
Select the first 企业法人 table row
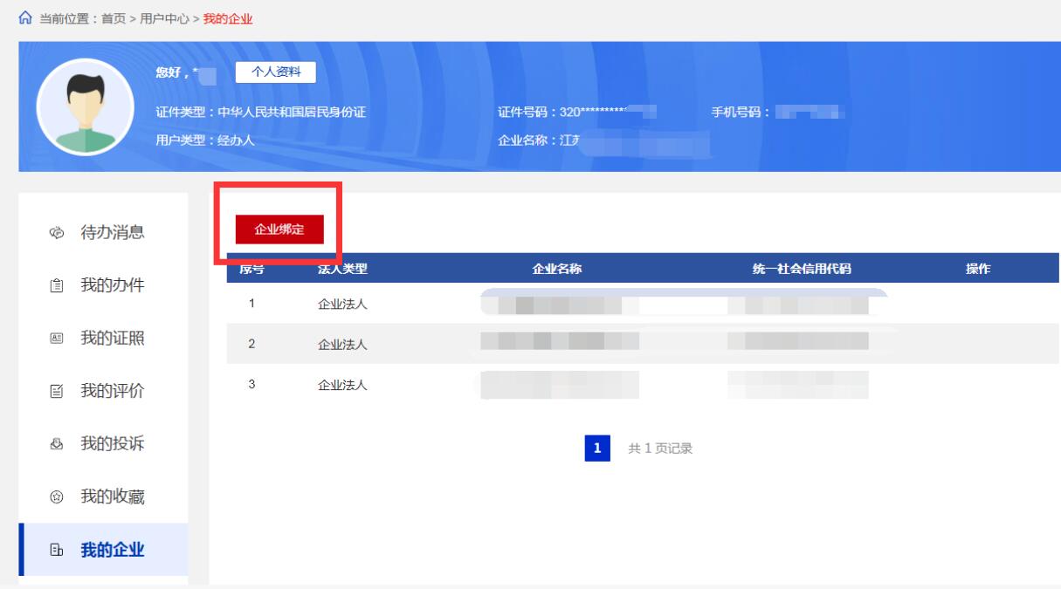coord(342,305)
